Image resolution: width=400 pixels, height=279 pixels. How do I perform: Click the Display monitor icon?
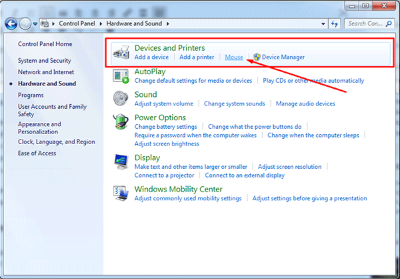tap(121, 162)
